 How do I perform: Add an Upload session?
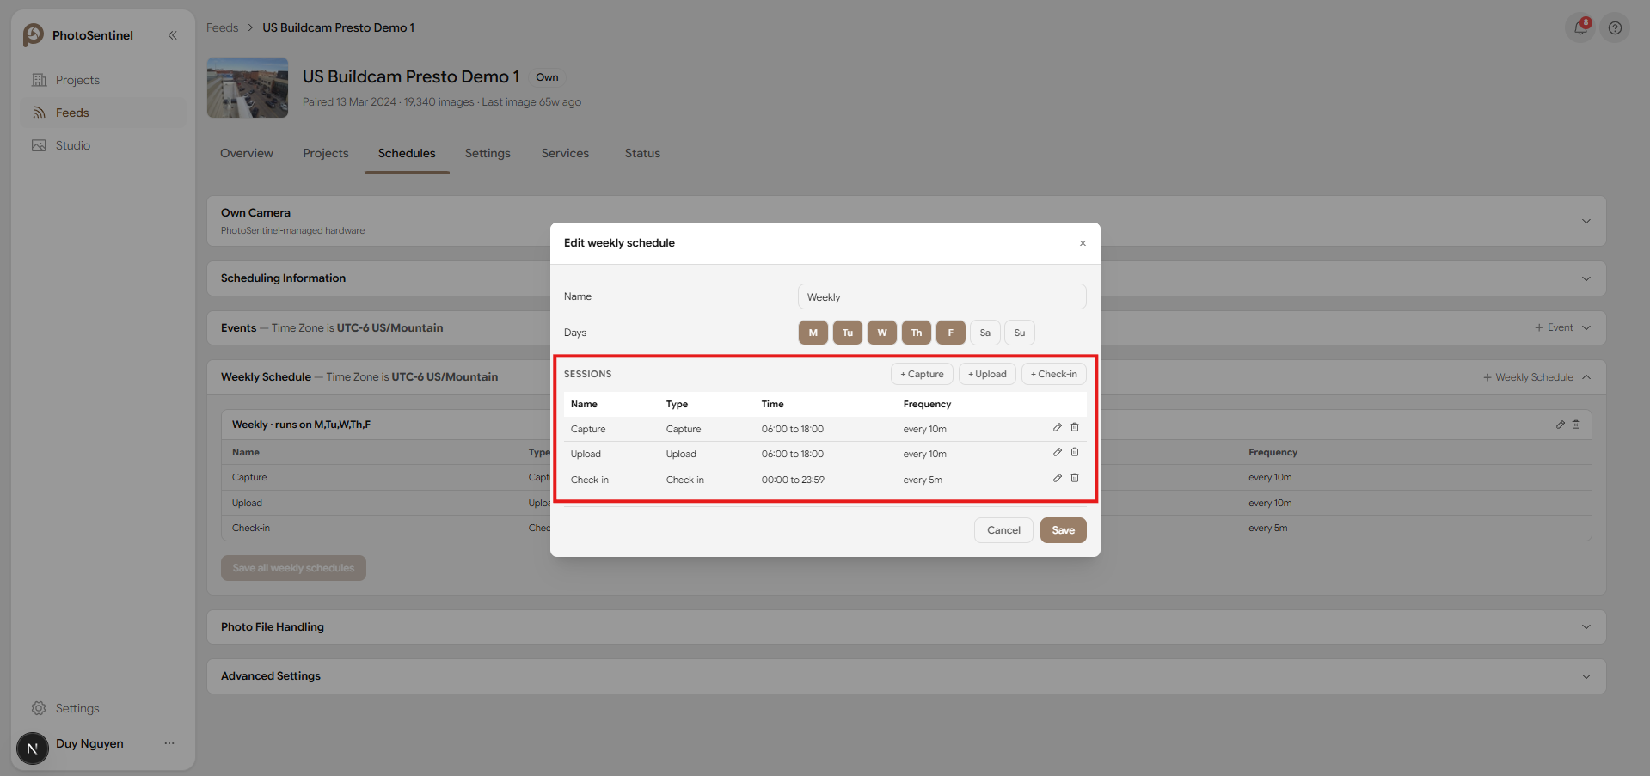point(987,374)
